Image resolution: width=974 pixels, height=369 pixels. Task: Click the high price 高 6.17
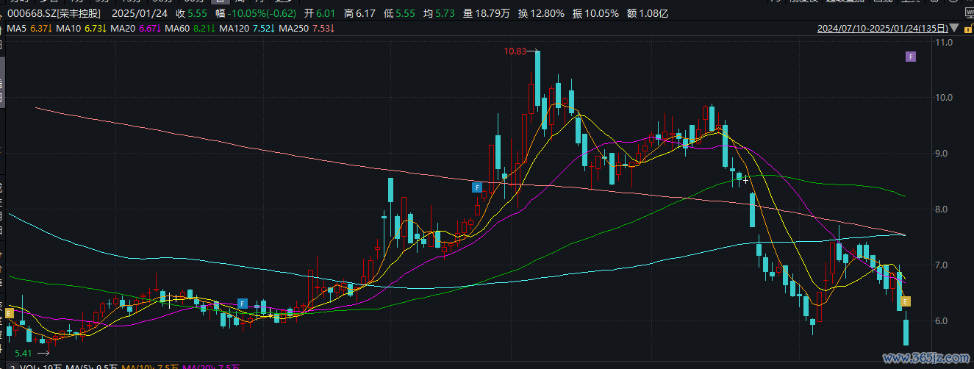click(x=359, y=14)
